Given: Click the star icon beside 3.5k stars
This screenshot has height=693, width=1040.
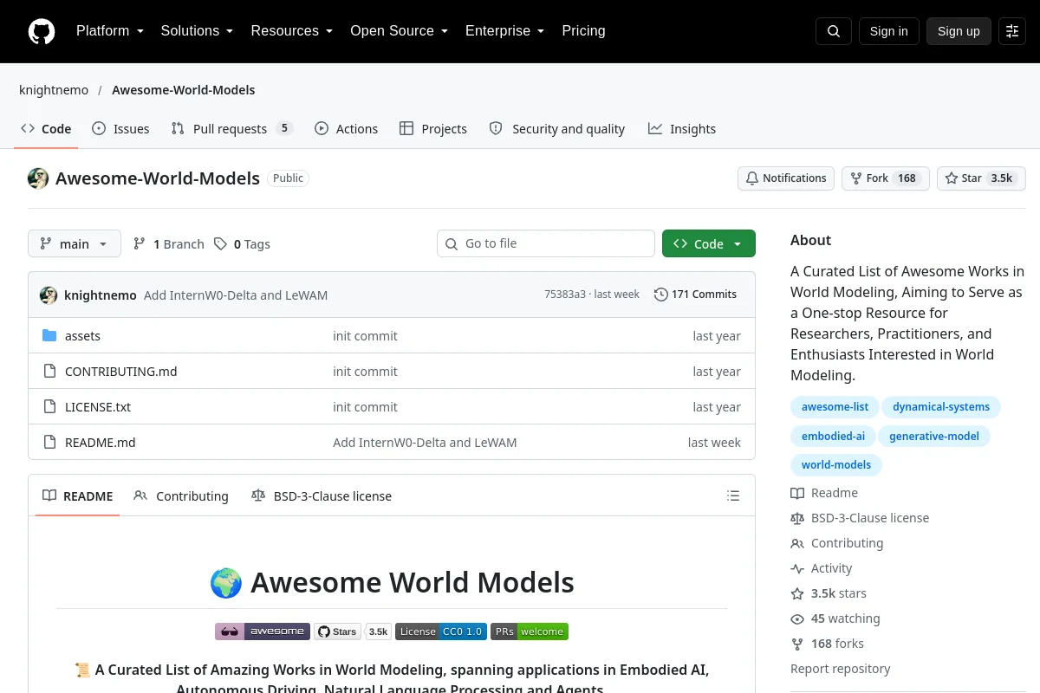Looking at the screenshot, I should (x=797, y=593).
